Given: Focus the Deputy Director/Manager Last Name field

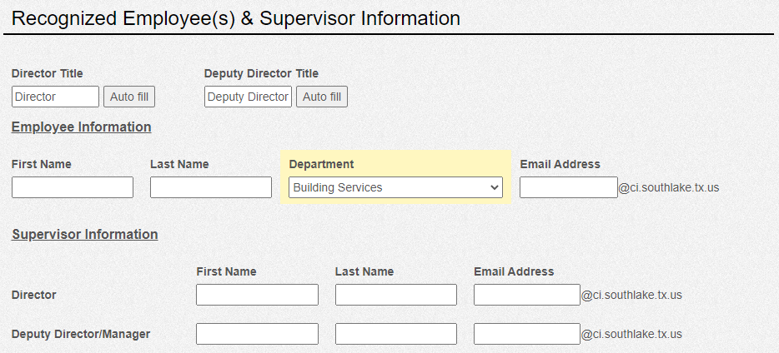Looking at the screenshot, I should (396, 334).
